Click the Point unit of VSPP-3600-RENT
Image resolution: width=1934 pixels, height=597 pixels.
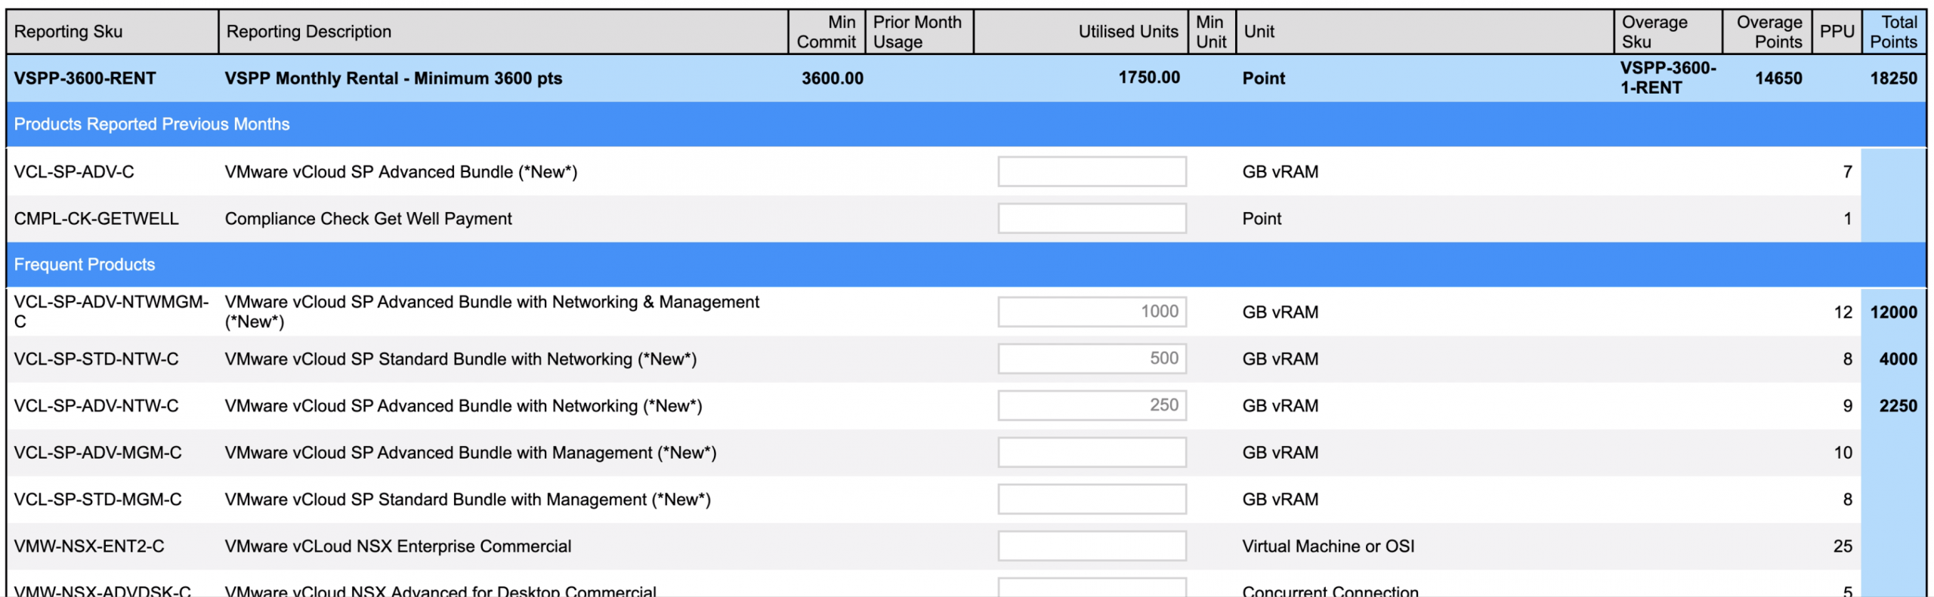coord(1263,78)
